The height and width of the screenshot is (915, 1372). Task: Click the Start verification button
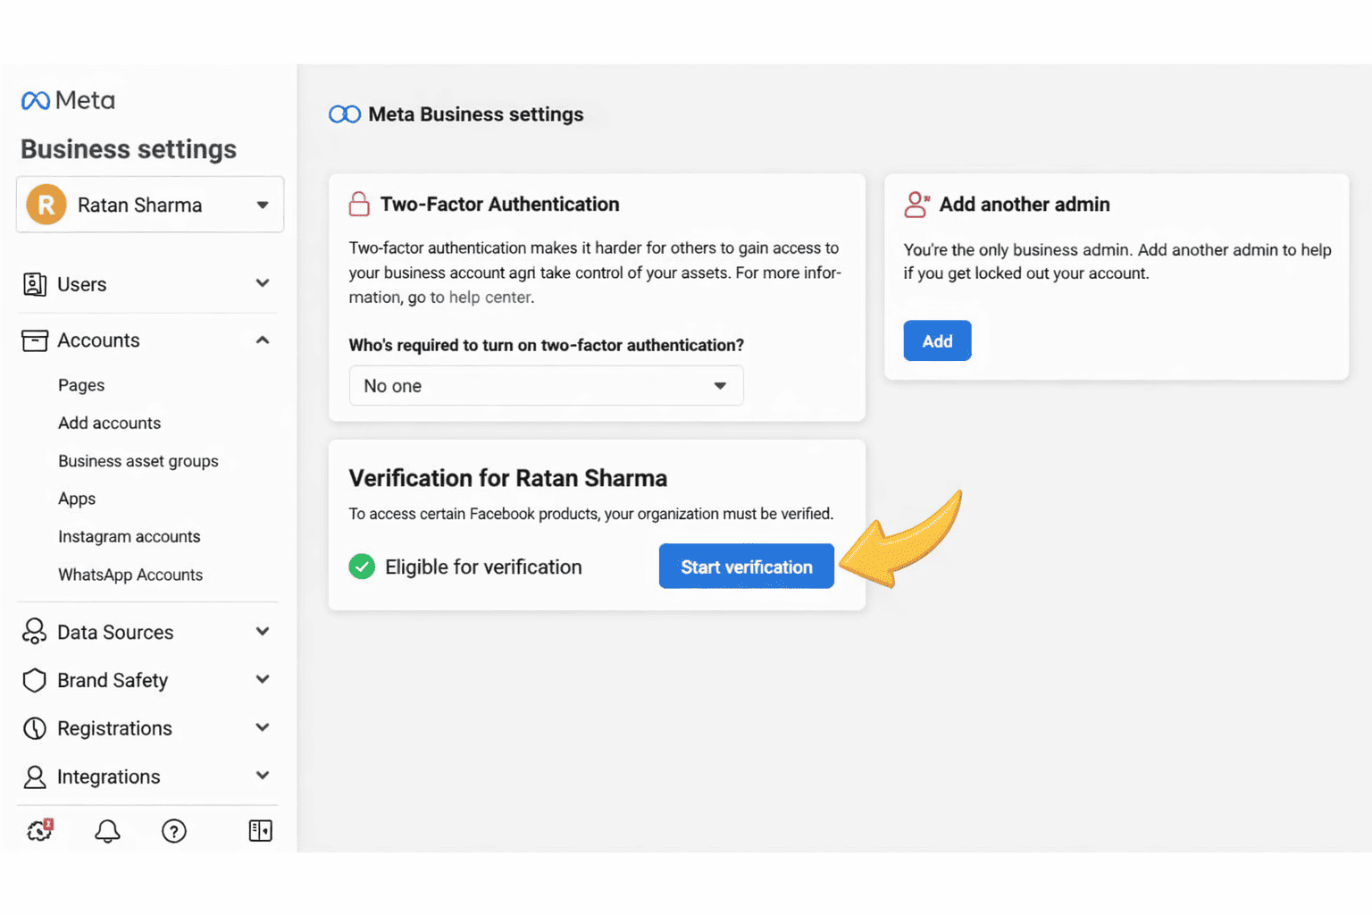[x=747, y=567]
